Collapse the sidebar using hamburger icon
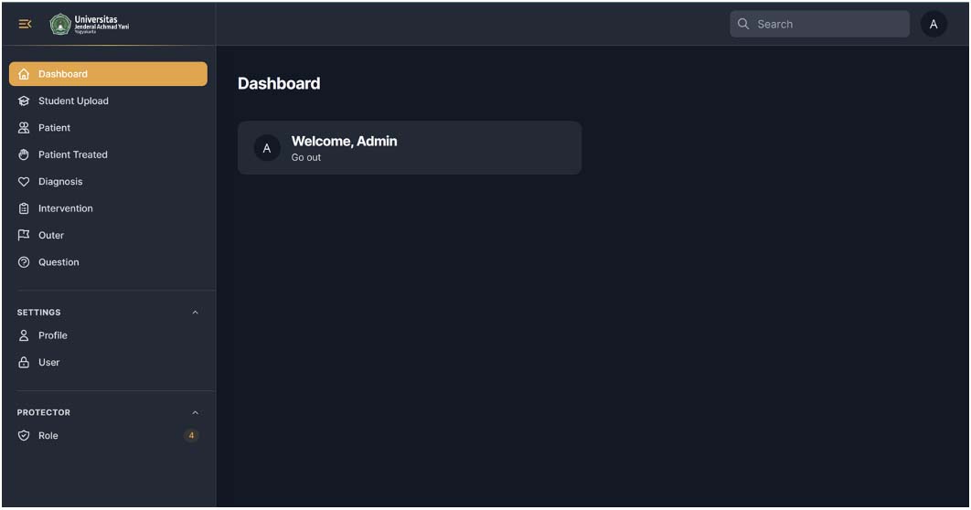The image size is (971, 510). click(x=25, y=25)
